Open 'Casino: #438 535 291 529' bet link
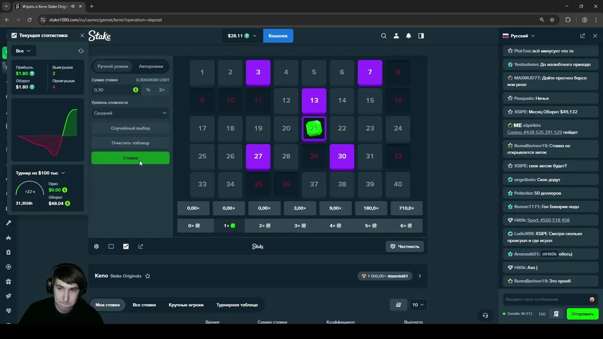This screenshot has height=339, width=603. click(x=535, y=132)
